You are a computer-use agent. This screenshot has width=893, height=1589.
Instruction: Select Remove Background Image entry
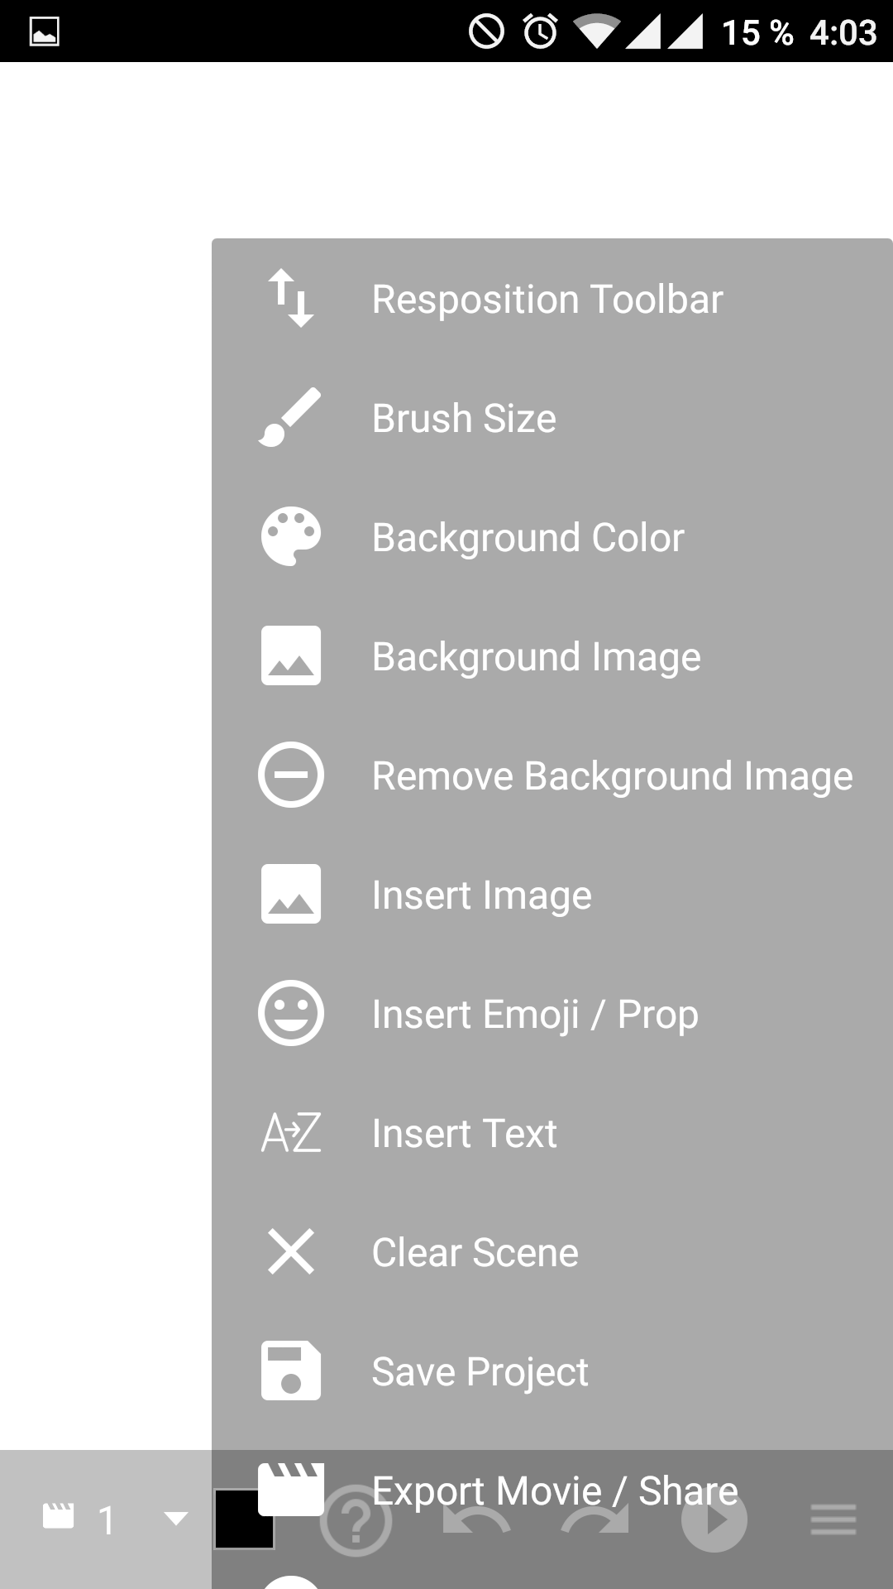pos(552,775)
